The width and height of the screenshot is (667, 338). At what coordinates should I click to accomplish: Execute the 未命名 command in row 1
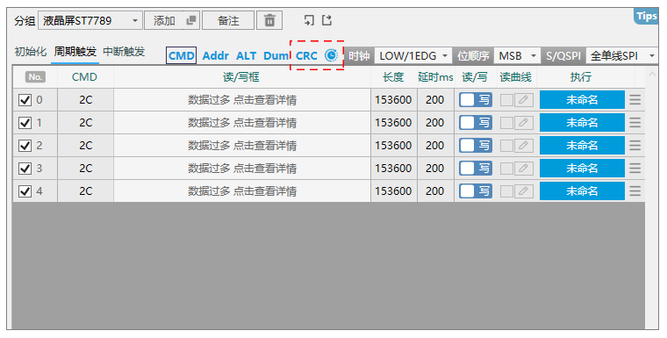[582, 123]
